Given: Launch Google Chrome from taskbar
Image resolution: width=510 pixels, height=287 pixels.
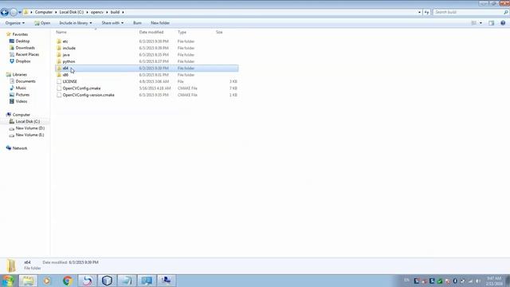Looking at the screenshot, I should tap(67, 281).
